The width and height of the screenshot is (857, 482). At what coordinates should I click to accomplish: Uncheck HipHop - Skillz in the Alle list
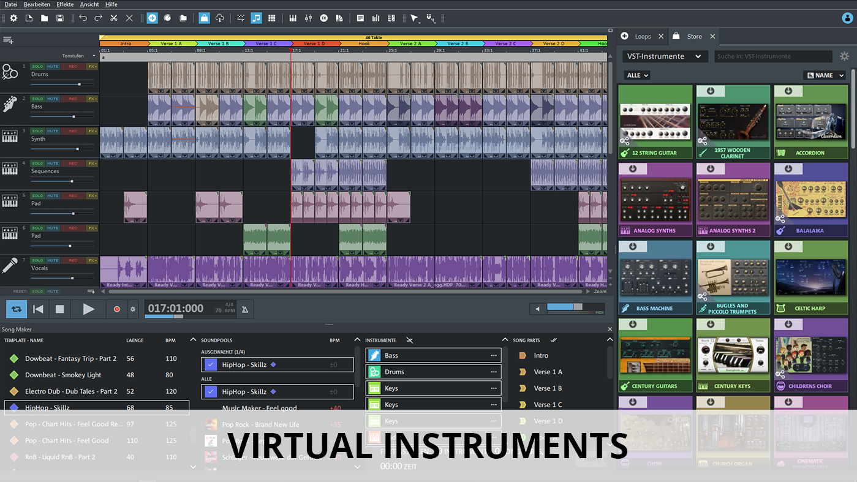211,392
